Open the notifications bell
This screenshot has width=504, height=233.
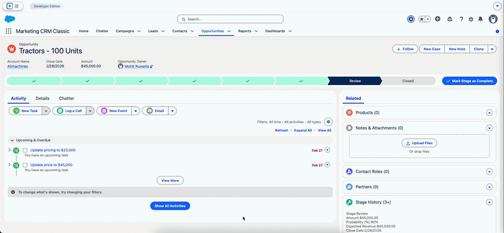[x=480, y=20]
